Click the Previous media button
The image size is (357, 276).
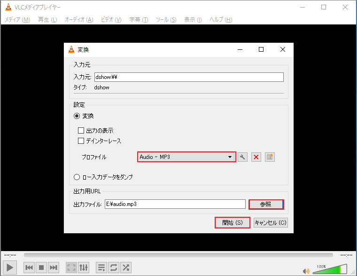coord(29,268)
